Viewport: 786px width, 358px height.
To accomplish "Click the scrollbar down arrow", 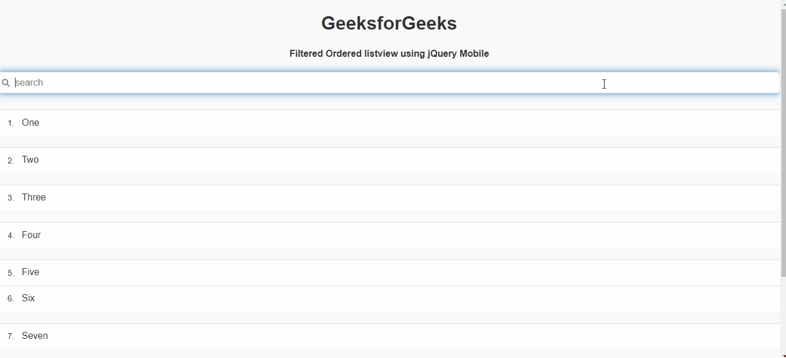I will pyautogui.click(x=783, y=355).
